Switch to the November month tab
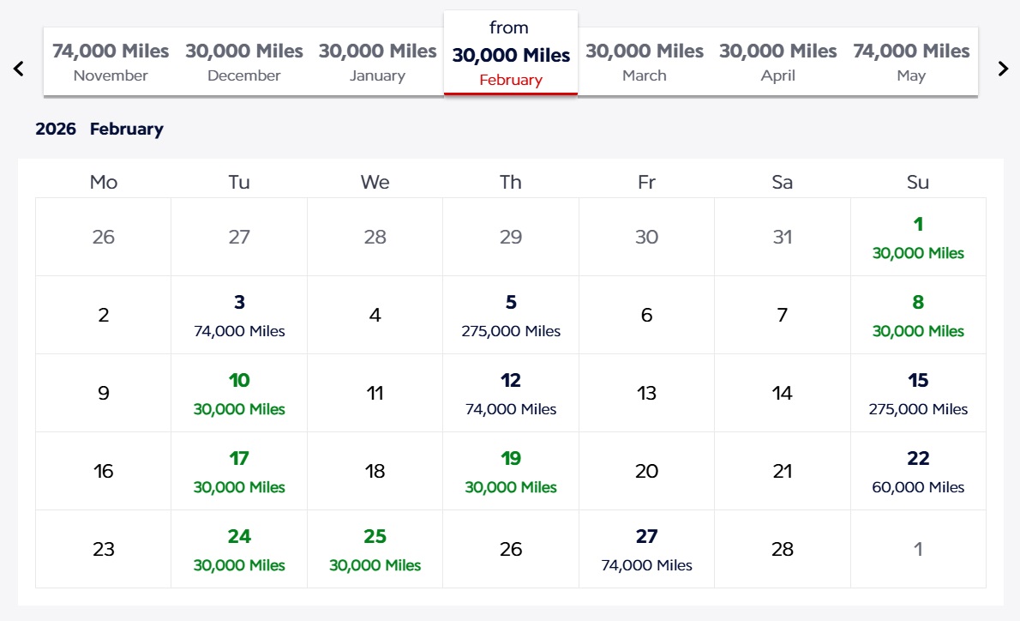This screenshot has width=1020, height=621. pos(111,62)
